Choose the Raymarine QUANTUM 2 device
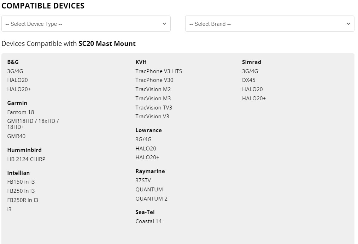 (151, 198)
